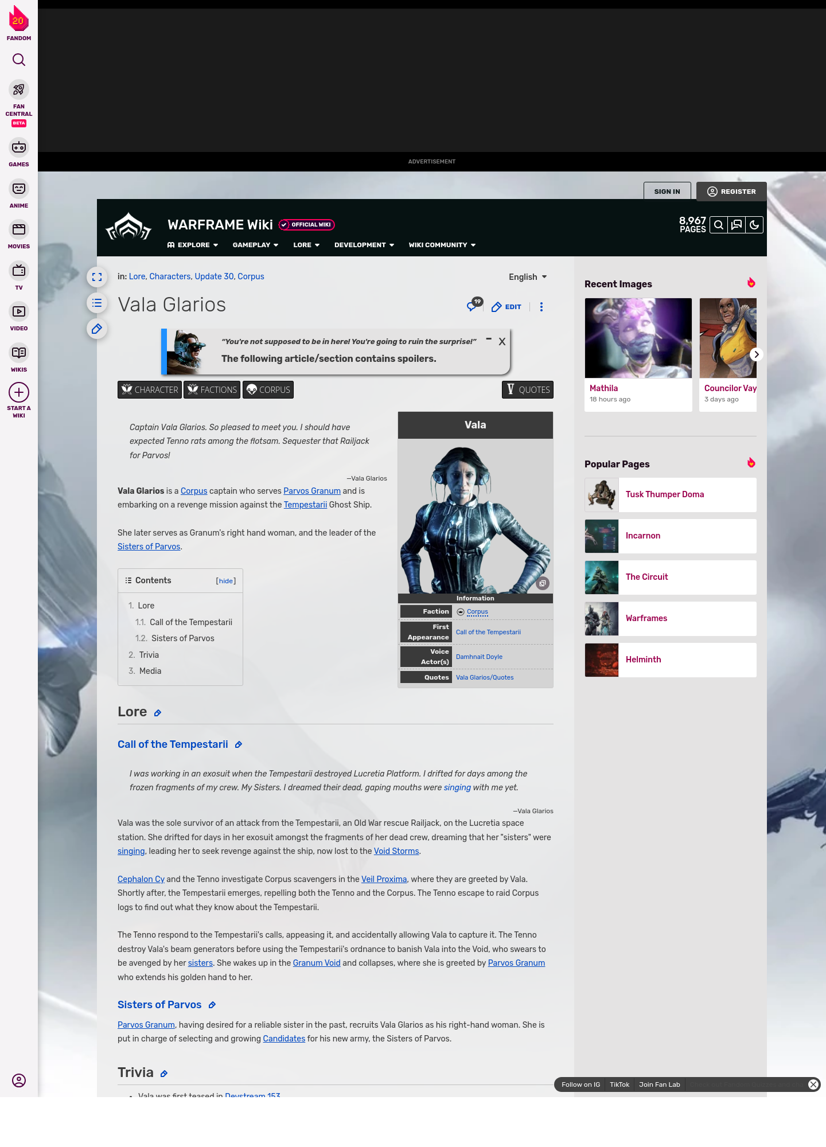
Task: Open the Explore dropdown menu
Action: (193, 245)
